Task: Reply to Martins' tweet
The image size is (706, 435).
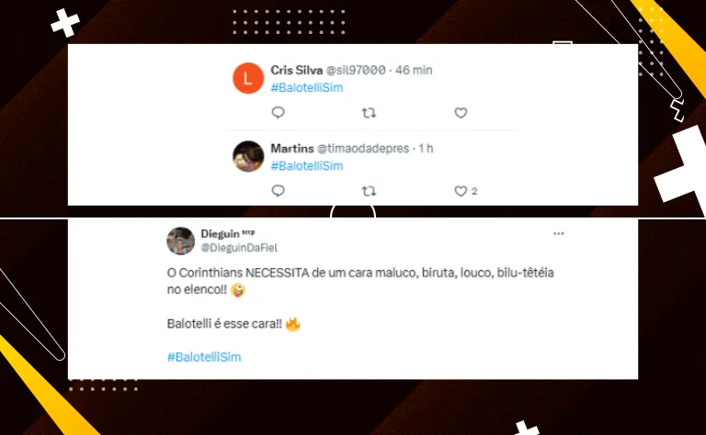Action: tap(279, 191)
